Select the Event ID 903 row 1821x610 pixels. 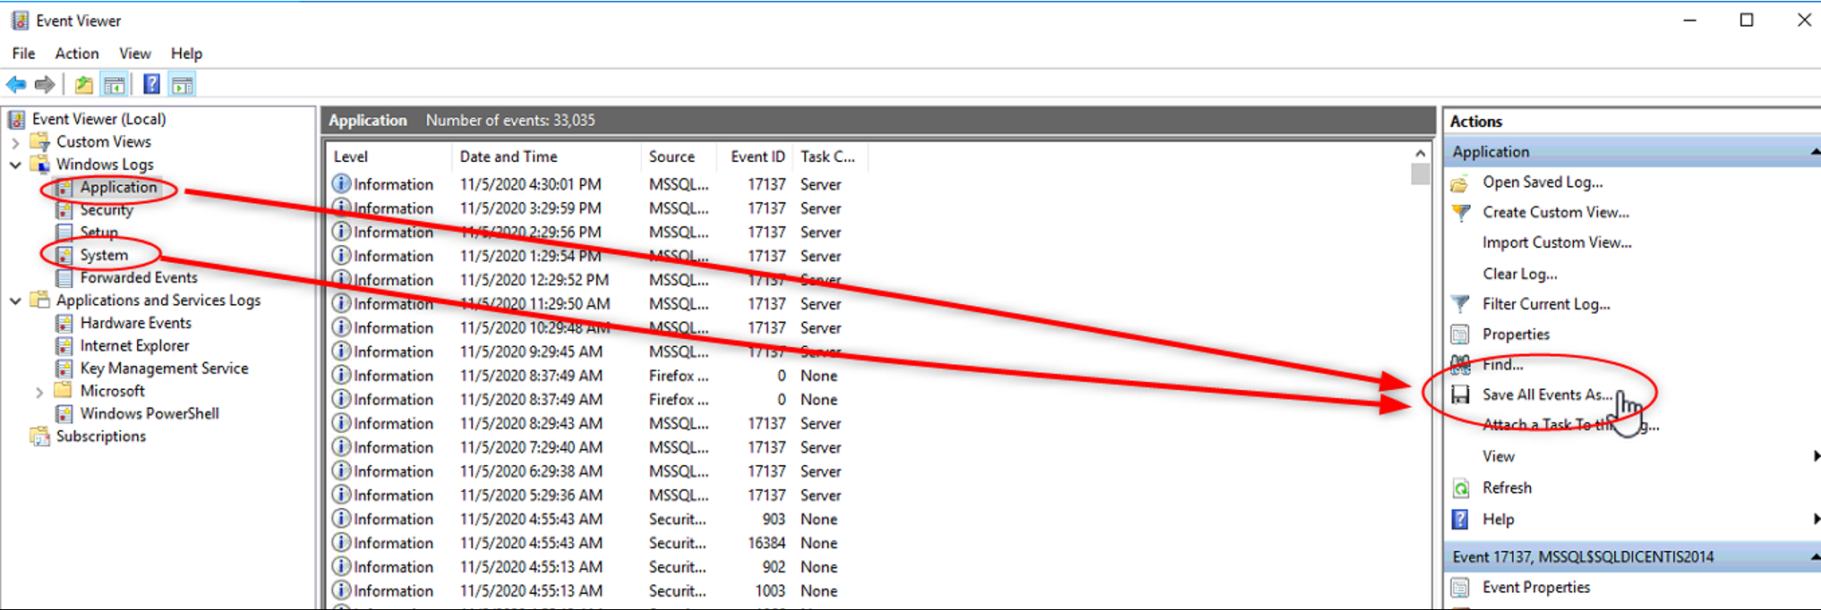pos(868,519)
